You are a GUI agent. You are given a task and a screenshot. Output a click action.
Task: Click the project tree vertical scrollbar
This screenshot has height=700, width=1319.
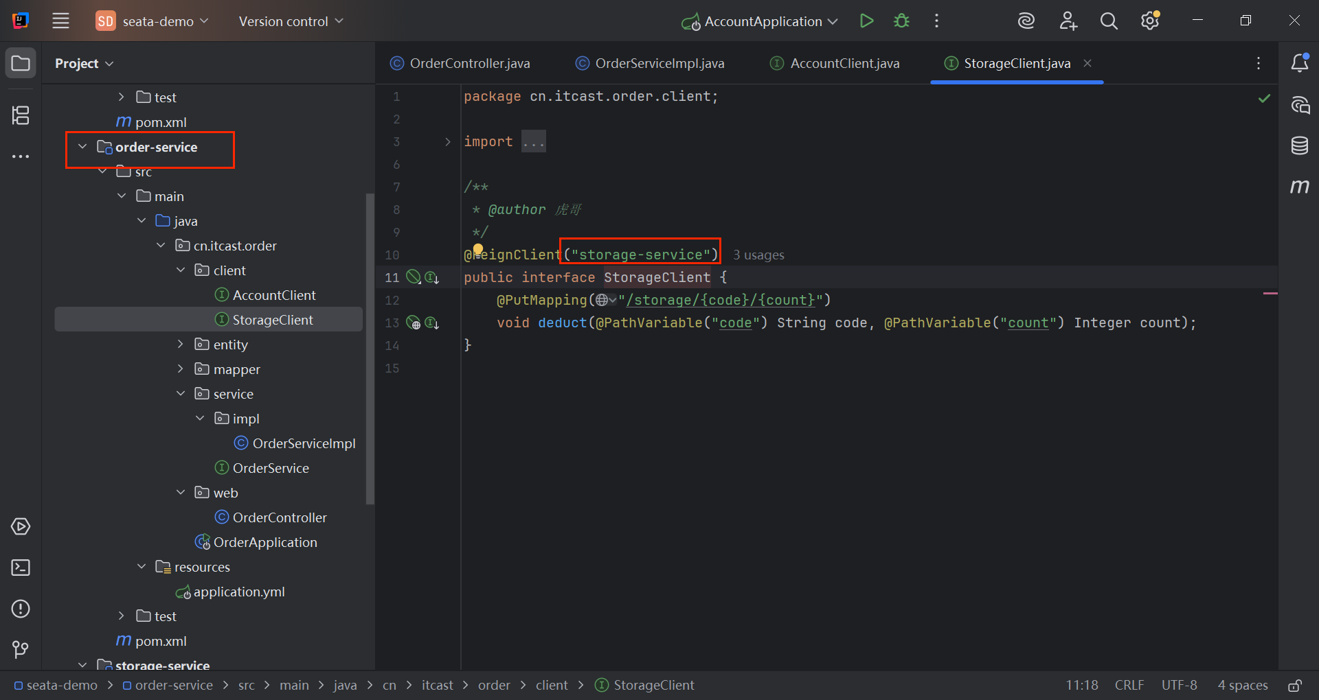[x=370, y=349]
